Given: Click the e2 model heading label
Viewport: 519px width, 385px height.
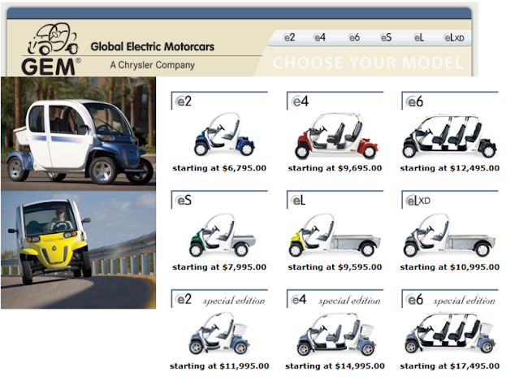Looking at the screenshot, I should click(x=184, y=101).
